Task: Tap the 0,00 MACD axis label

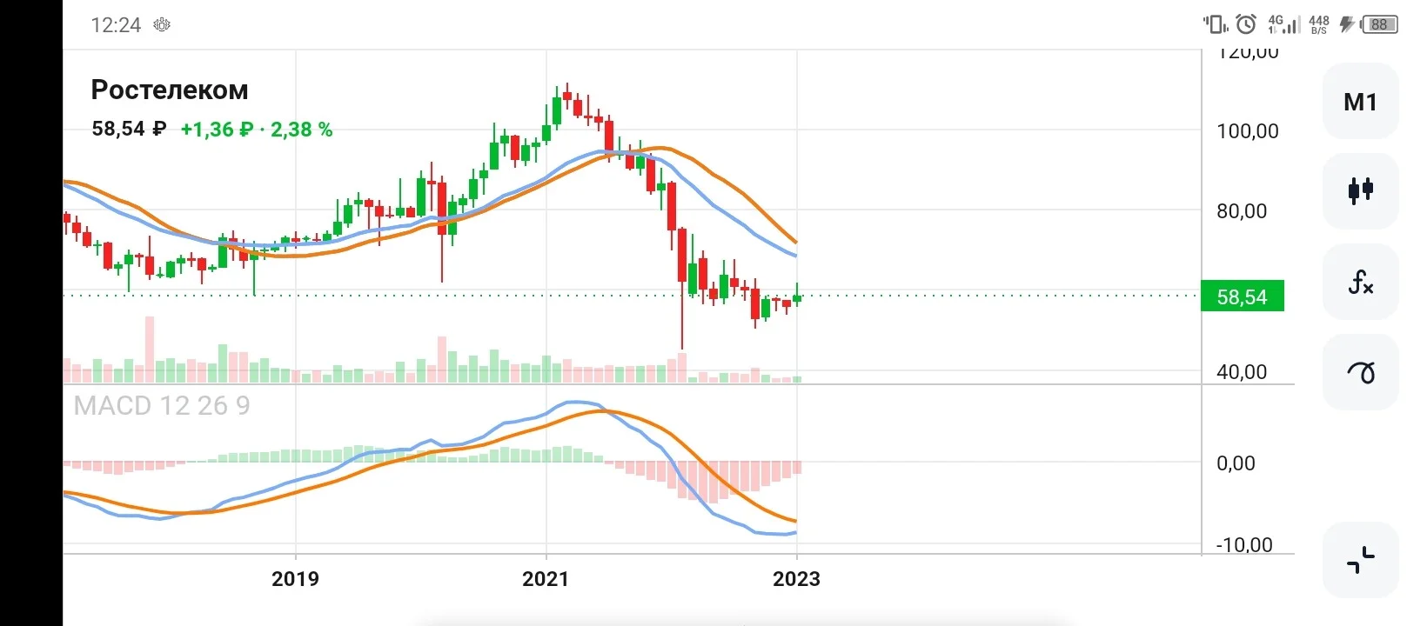Action: point(1236,463)
